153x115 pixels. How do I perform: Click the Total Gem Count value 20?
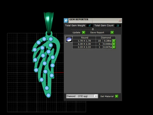[x=118, y=26]
